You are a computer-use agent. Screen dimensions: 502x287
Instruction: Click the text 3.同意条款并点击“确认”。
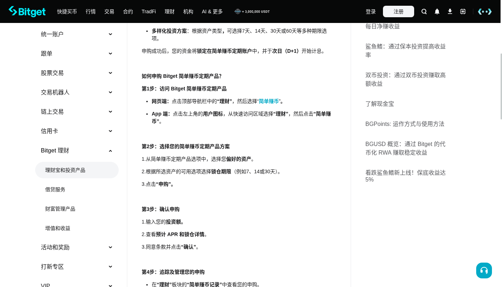170,247
